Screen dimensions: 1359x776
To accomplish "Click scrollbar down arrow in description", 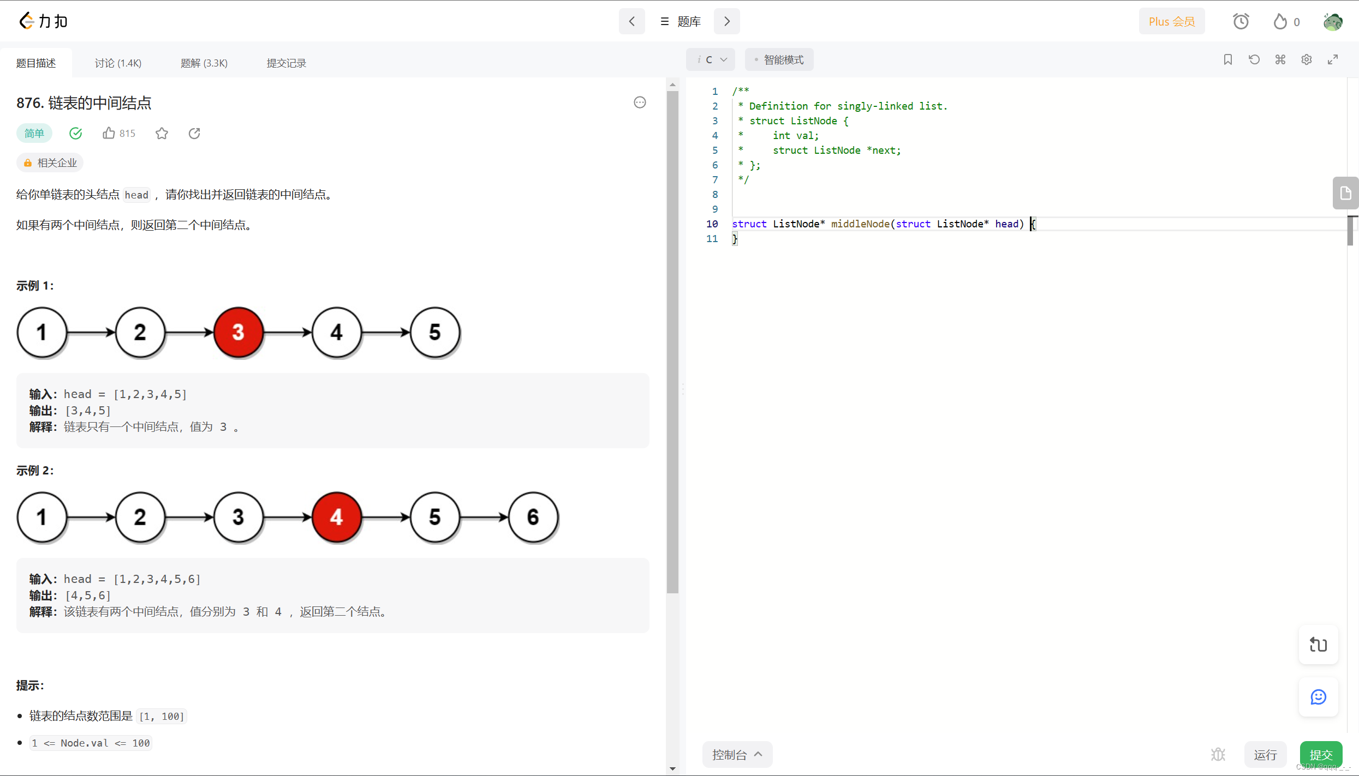I will point(672,769).
